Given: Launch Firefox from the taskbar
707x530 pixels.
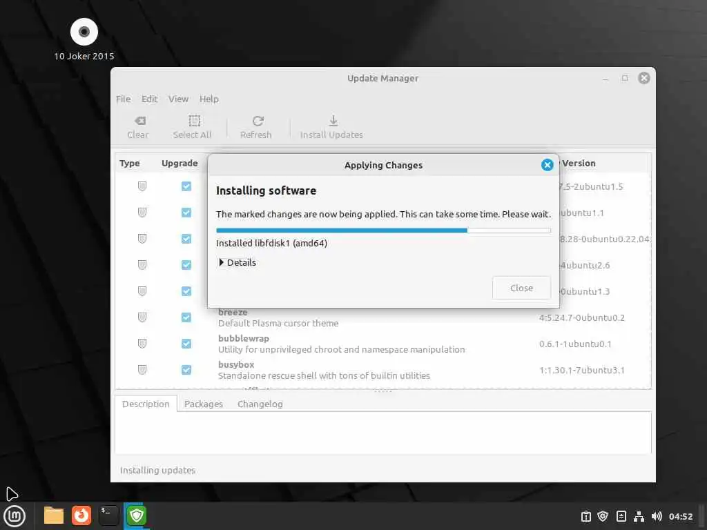Looking at the screenshot, I should pyautogui.click(x=81, y=516).
